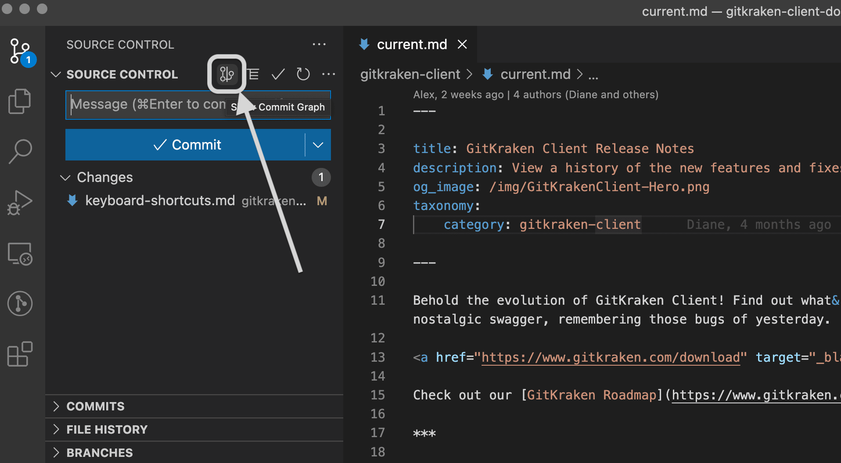Open the Remote Explorer icon
This screenshot has height=463, width=841.
[x=20, y=254]
